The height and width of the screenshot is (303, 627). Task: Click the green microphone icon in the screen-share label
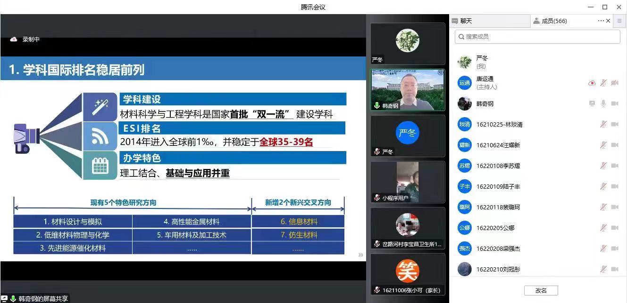pyautogui.click(x=13, y=299)
